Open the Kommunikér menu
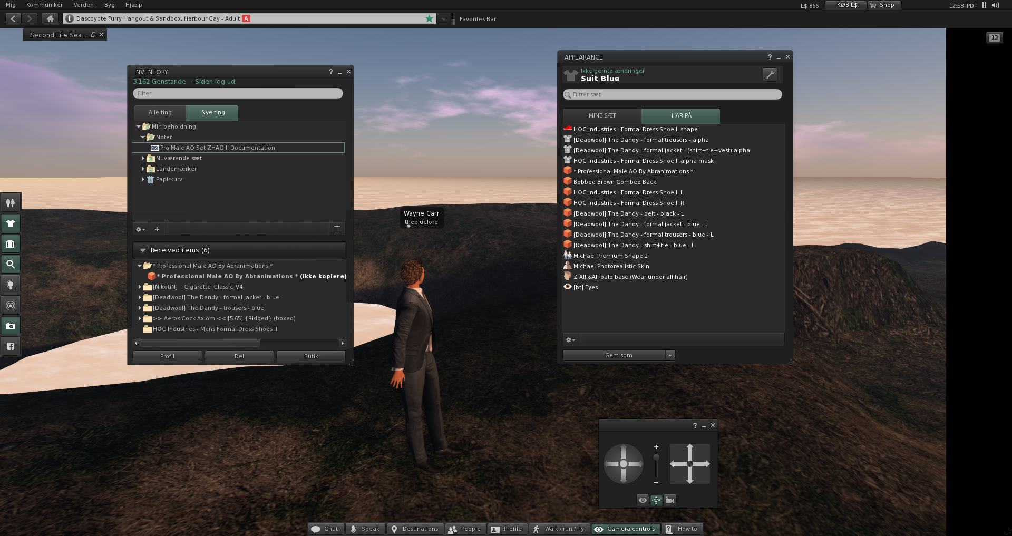This screenshot has height=536, width=1012. point(44,5)
